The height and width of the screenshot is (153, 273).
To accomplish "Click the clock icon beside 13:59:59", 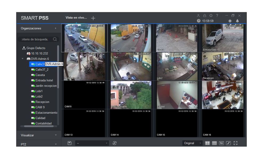I will tap(199, 21).
